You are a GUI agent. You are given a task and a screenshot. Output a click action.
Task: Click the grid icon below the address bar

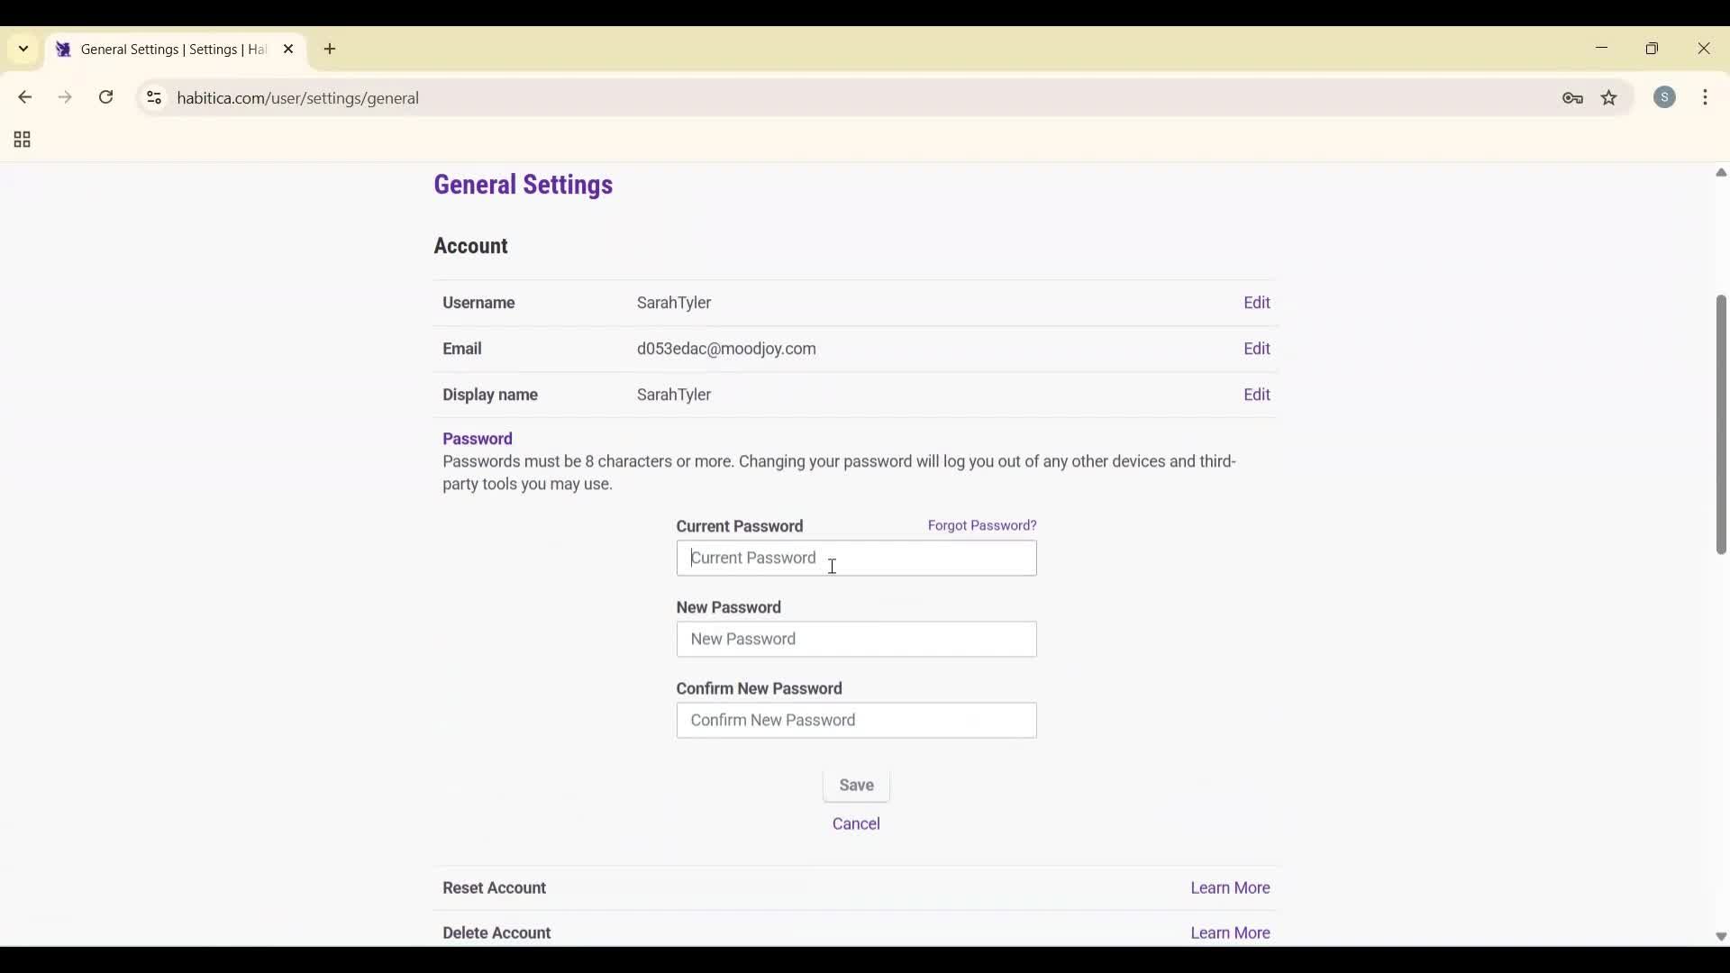[x=20, y=140]
